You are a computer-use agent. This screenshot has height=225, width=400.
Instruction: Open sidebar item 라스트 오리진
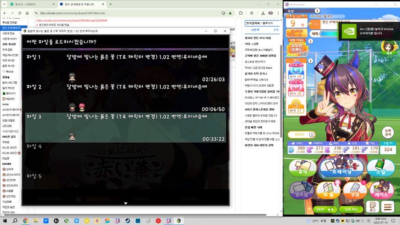click(9, 148)
